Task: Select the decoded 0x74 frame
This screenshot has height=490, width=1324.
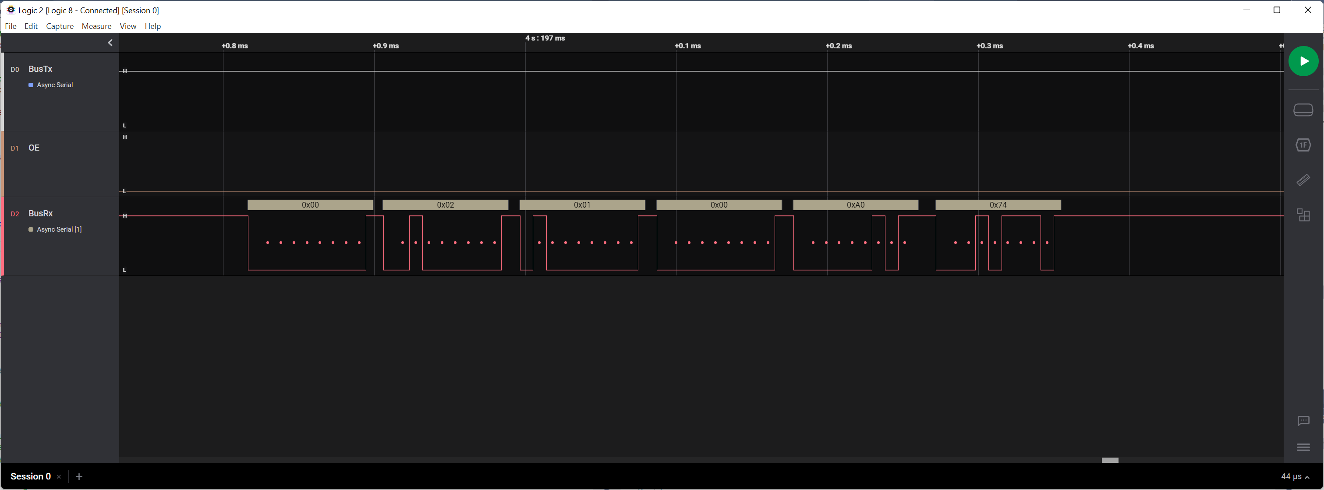Action: (x=998, y=205)
